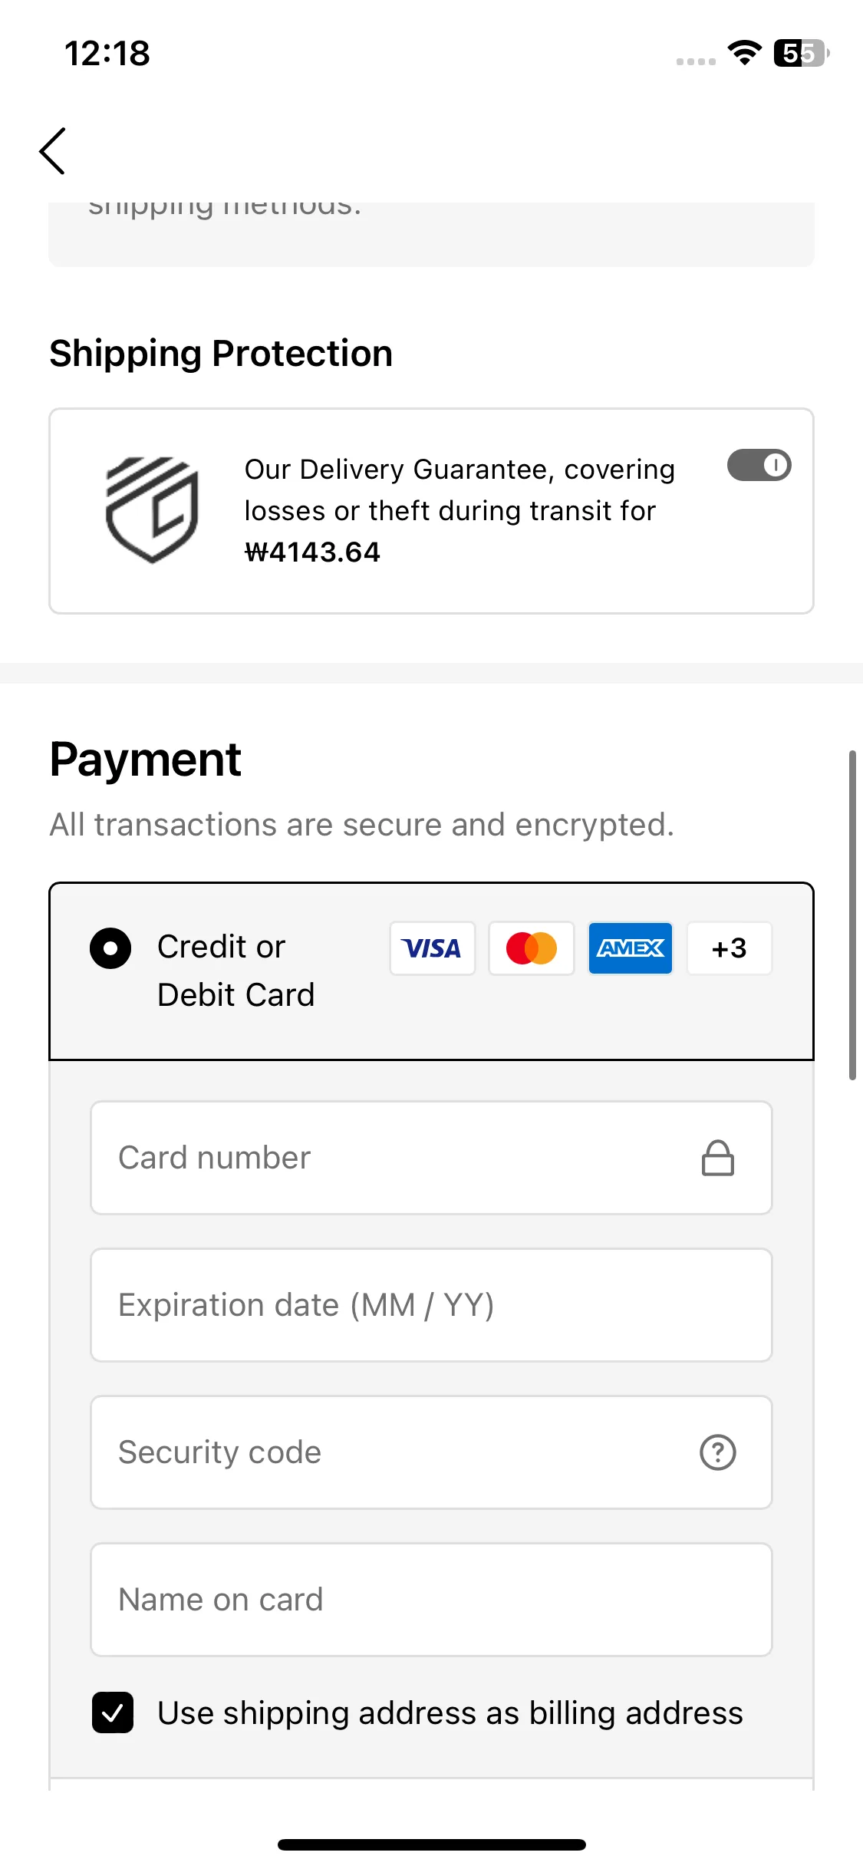Select the Visa card logo
Screen dimensions: 863x1869
tap(432, 948)
